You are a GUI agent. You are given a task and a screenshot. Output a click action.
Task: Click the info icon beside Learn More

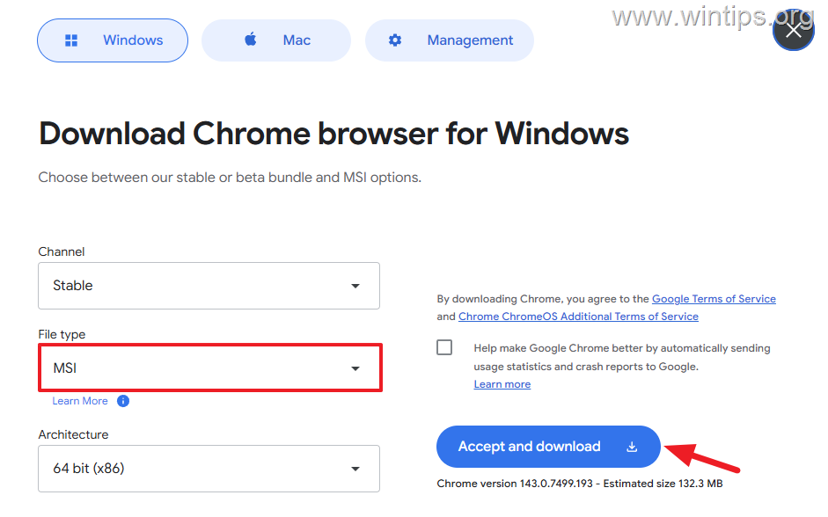click(123, 401)
